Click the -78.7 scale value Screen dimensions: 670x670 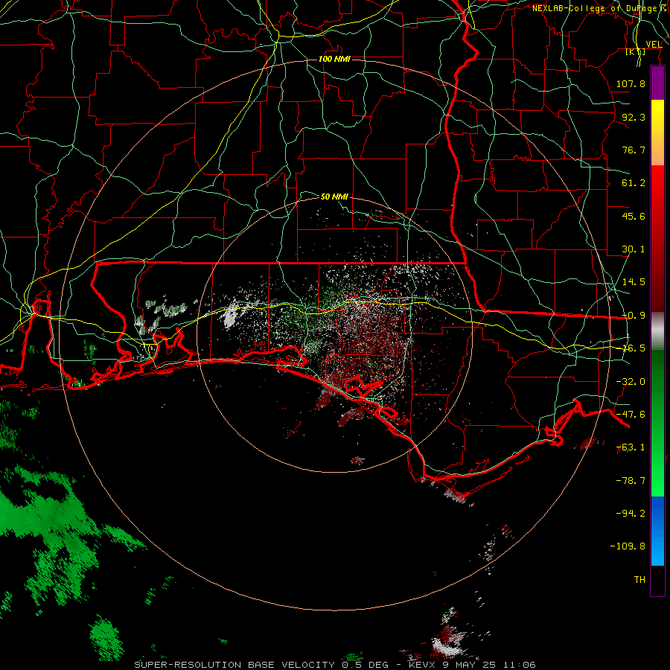click(x=631, y=481)
